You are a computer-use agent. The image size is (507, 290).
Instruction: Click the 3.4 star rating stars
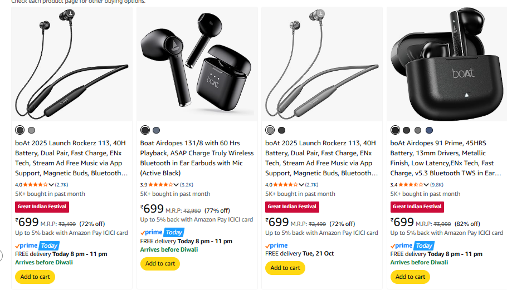(409, 184)
